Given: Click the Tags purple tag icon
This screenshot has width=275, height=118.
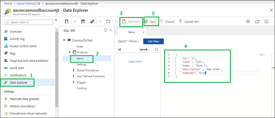Looking at the screenshot, I should [x=6, y=53].
